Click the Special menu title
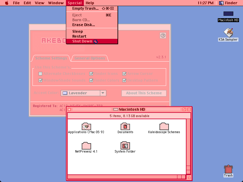 point(75,3)
